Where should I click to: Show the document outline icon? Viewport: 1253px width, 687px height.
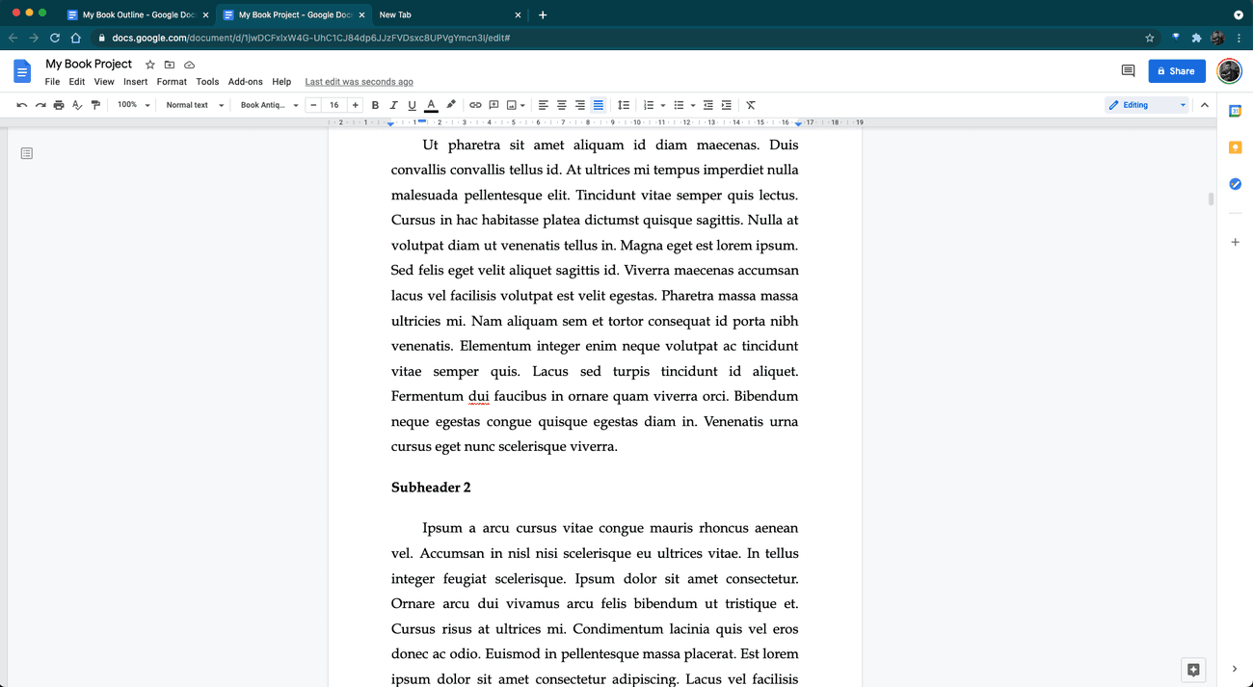coord(27,153)
